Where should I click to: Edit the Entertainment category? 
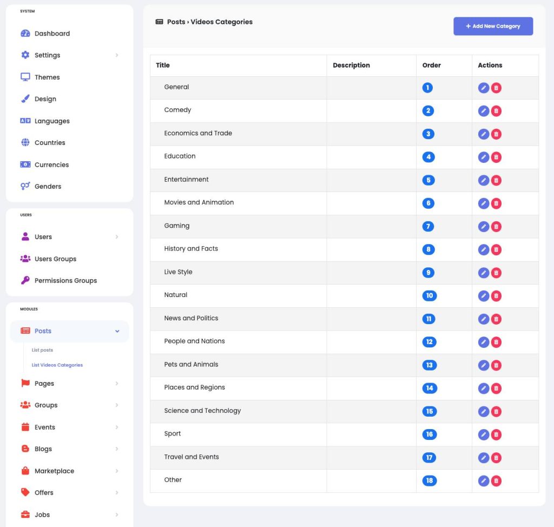[483, 180]
